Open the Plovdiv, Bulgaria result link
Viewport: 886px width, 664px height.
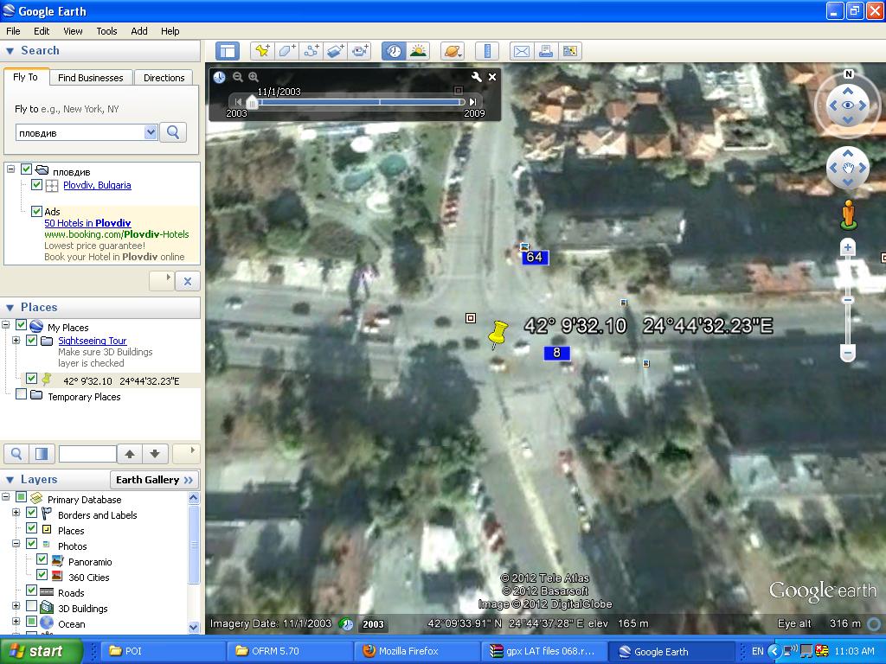[97, 185]
